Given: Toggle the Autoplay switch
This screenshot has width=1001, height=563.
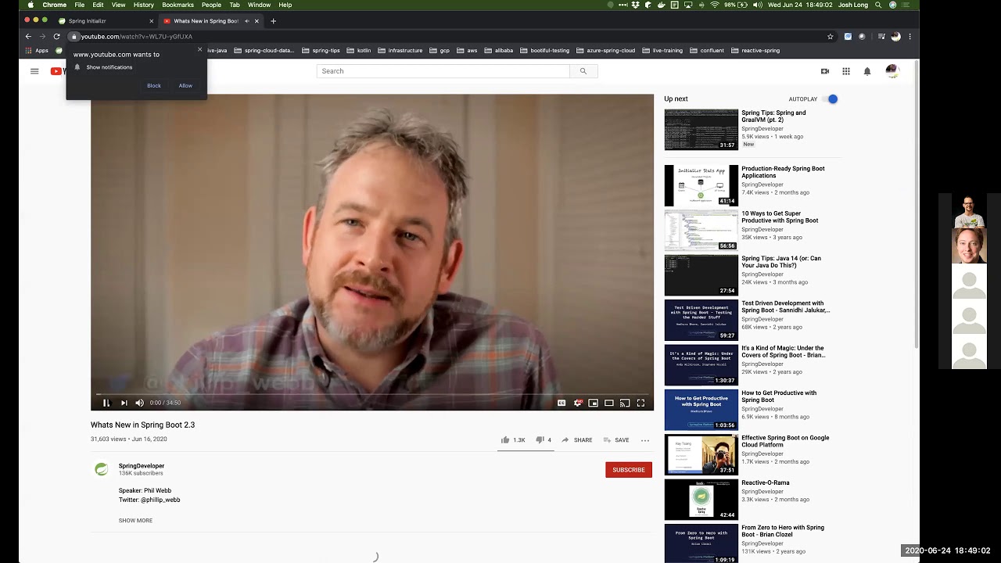Looking at the screenshot, I should [x=831, y=99].
